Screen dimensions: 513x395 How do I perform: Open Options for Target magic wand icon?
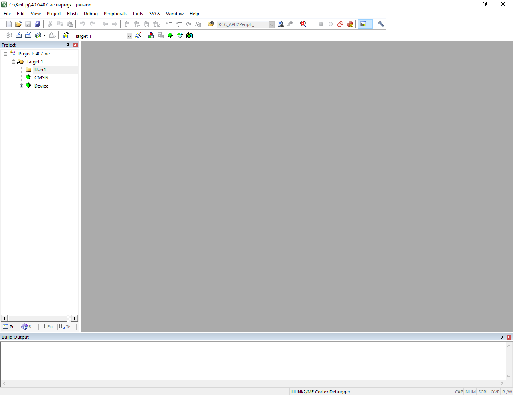click(138, 35)
